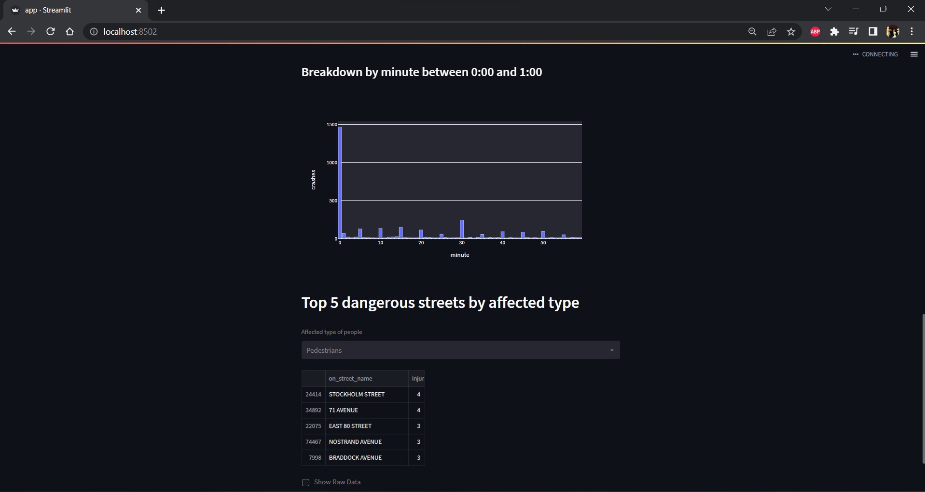
Task: Go to the browser home page
Action: 70,32
